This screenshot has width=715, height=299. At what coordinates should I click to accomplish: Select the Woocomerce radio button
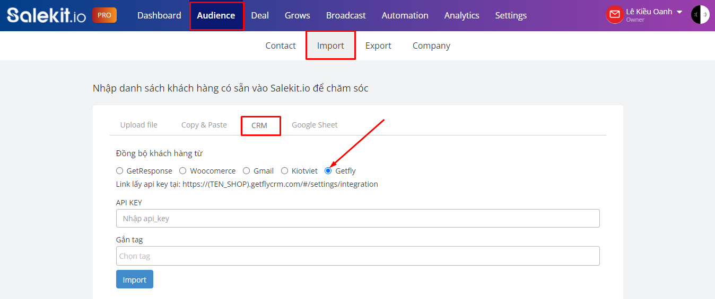coord(182,171)
